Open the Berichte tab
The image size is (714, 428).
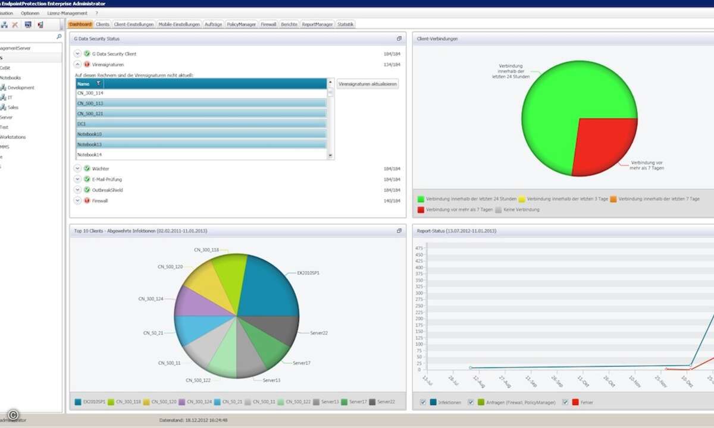tap(290, 24)
